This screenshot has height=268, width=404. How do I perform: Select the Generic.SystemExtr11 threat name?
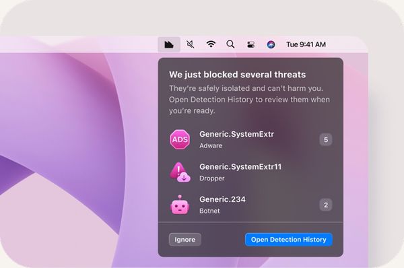(x=240, y=167)
